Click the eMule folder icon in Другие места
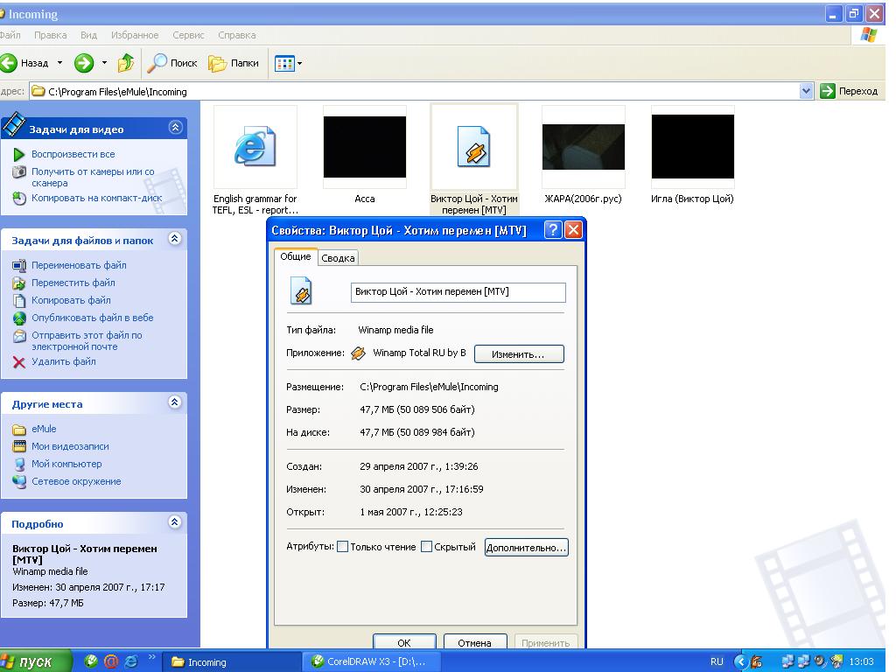The width and height of the screenshot is (896, 672). click(19, 429)
